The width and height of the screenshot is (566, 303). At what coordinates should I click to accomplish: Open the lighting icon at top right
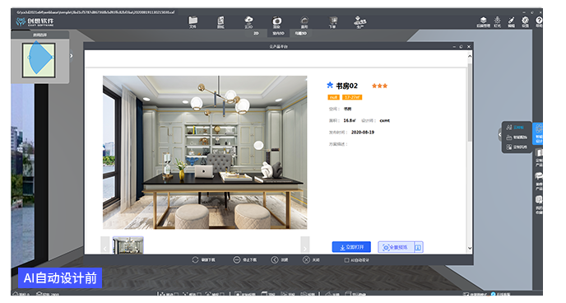[498, 21]
